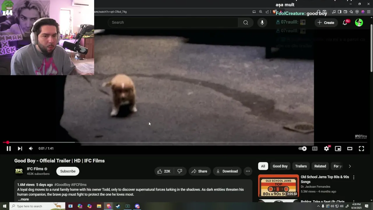This screenshot has width=373, height=210.
Task: Open IFC Films channel avatar
Action: (19, 171)
